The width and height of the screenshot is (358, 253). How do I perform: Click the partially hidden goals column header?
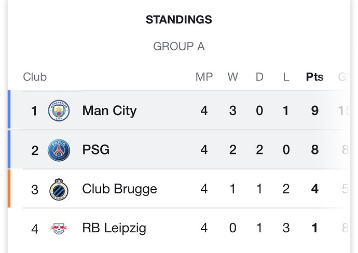pyautogui.click(x=344, y=77)
